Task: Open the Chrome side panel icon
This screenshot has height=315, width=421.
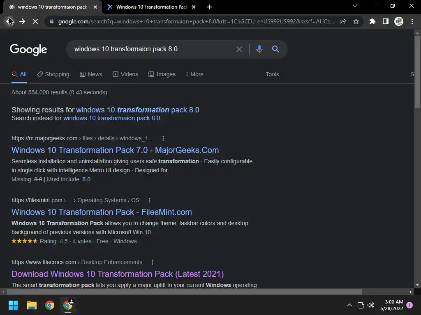Action: point(386,21)
